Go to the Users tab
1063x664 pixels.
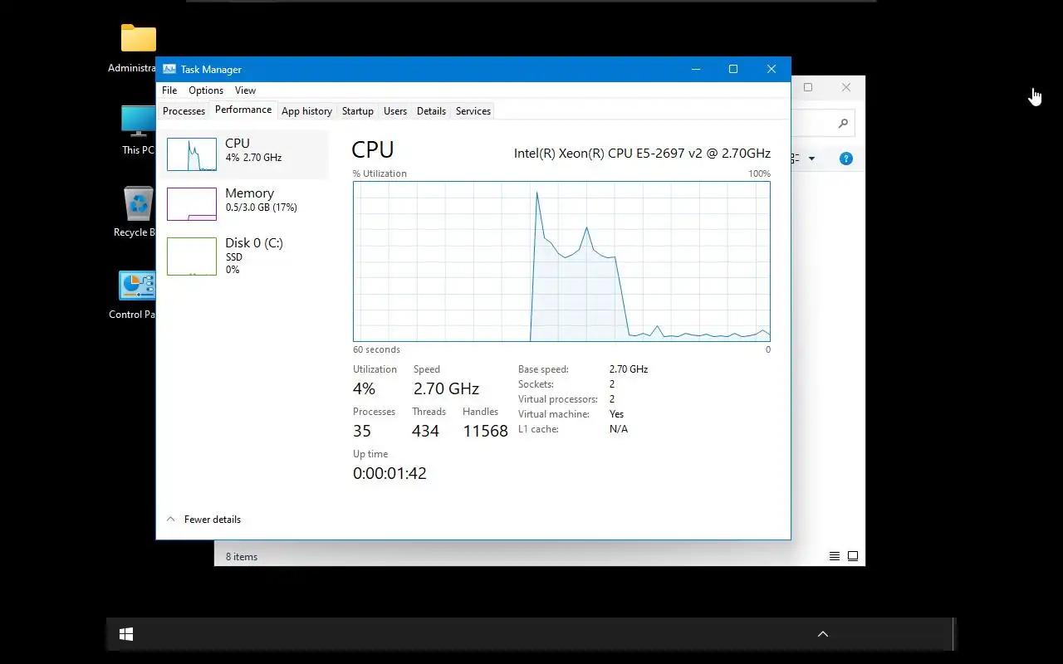click(x=395, y=111)
